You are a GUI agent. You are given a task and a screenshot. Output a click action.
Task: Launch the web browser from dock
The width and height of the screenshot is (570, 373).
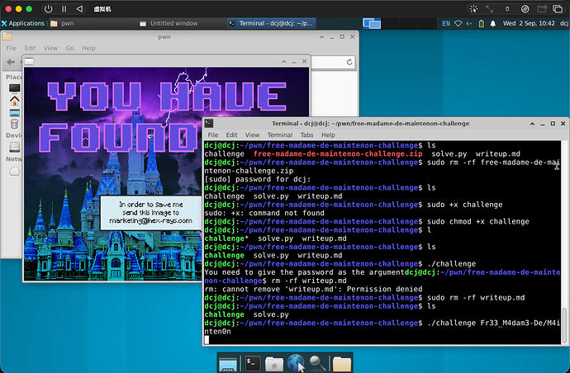(x=296, y=363)
